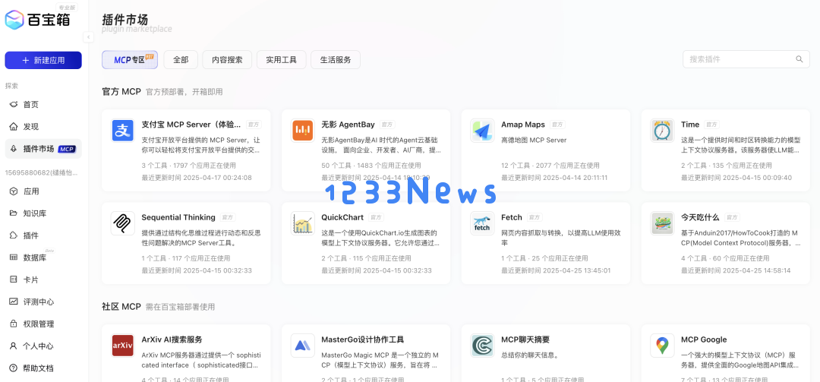Click the 评测中心 chart icon
The width and height of the screenshot is (820, 382).
14,301
